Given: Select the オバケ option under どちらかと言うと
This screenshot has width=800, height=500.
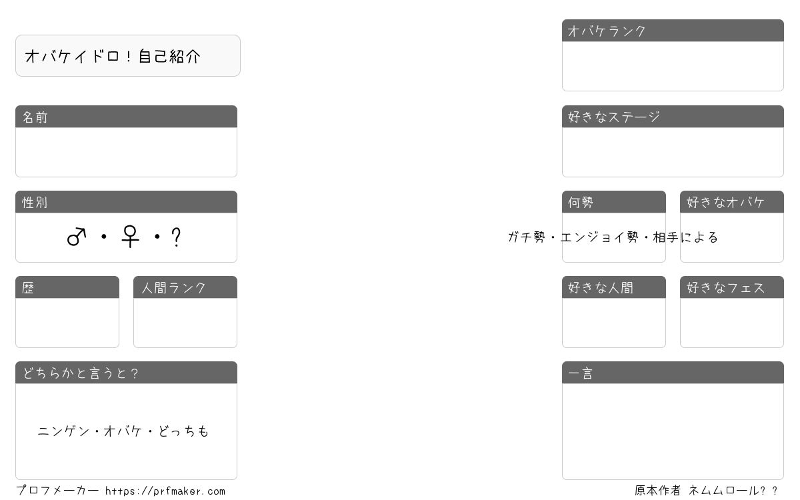Looking at the screenshot, I should [123, 431].
